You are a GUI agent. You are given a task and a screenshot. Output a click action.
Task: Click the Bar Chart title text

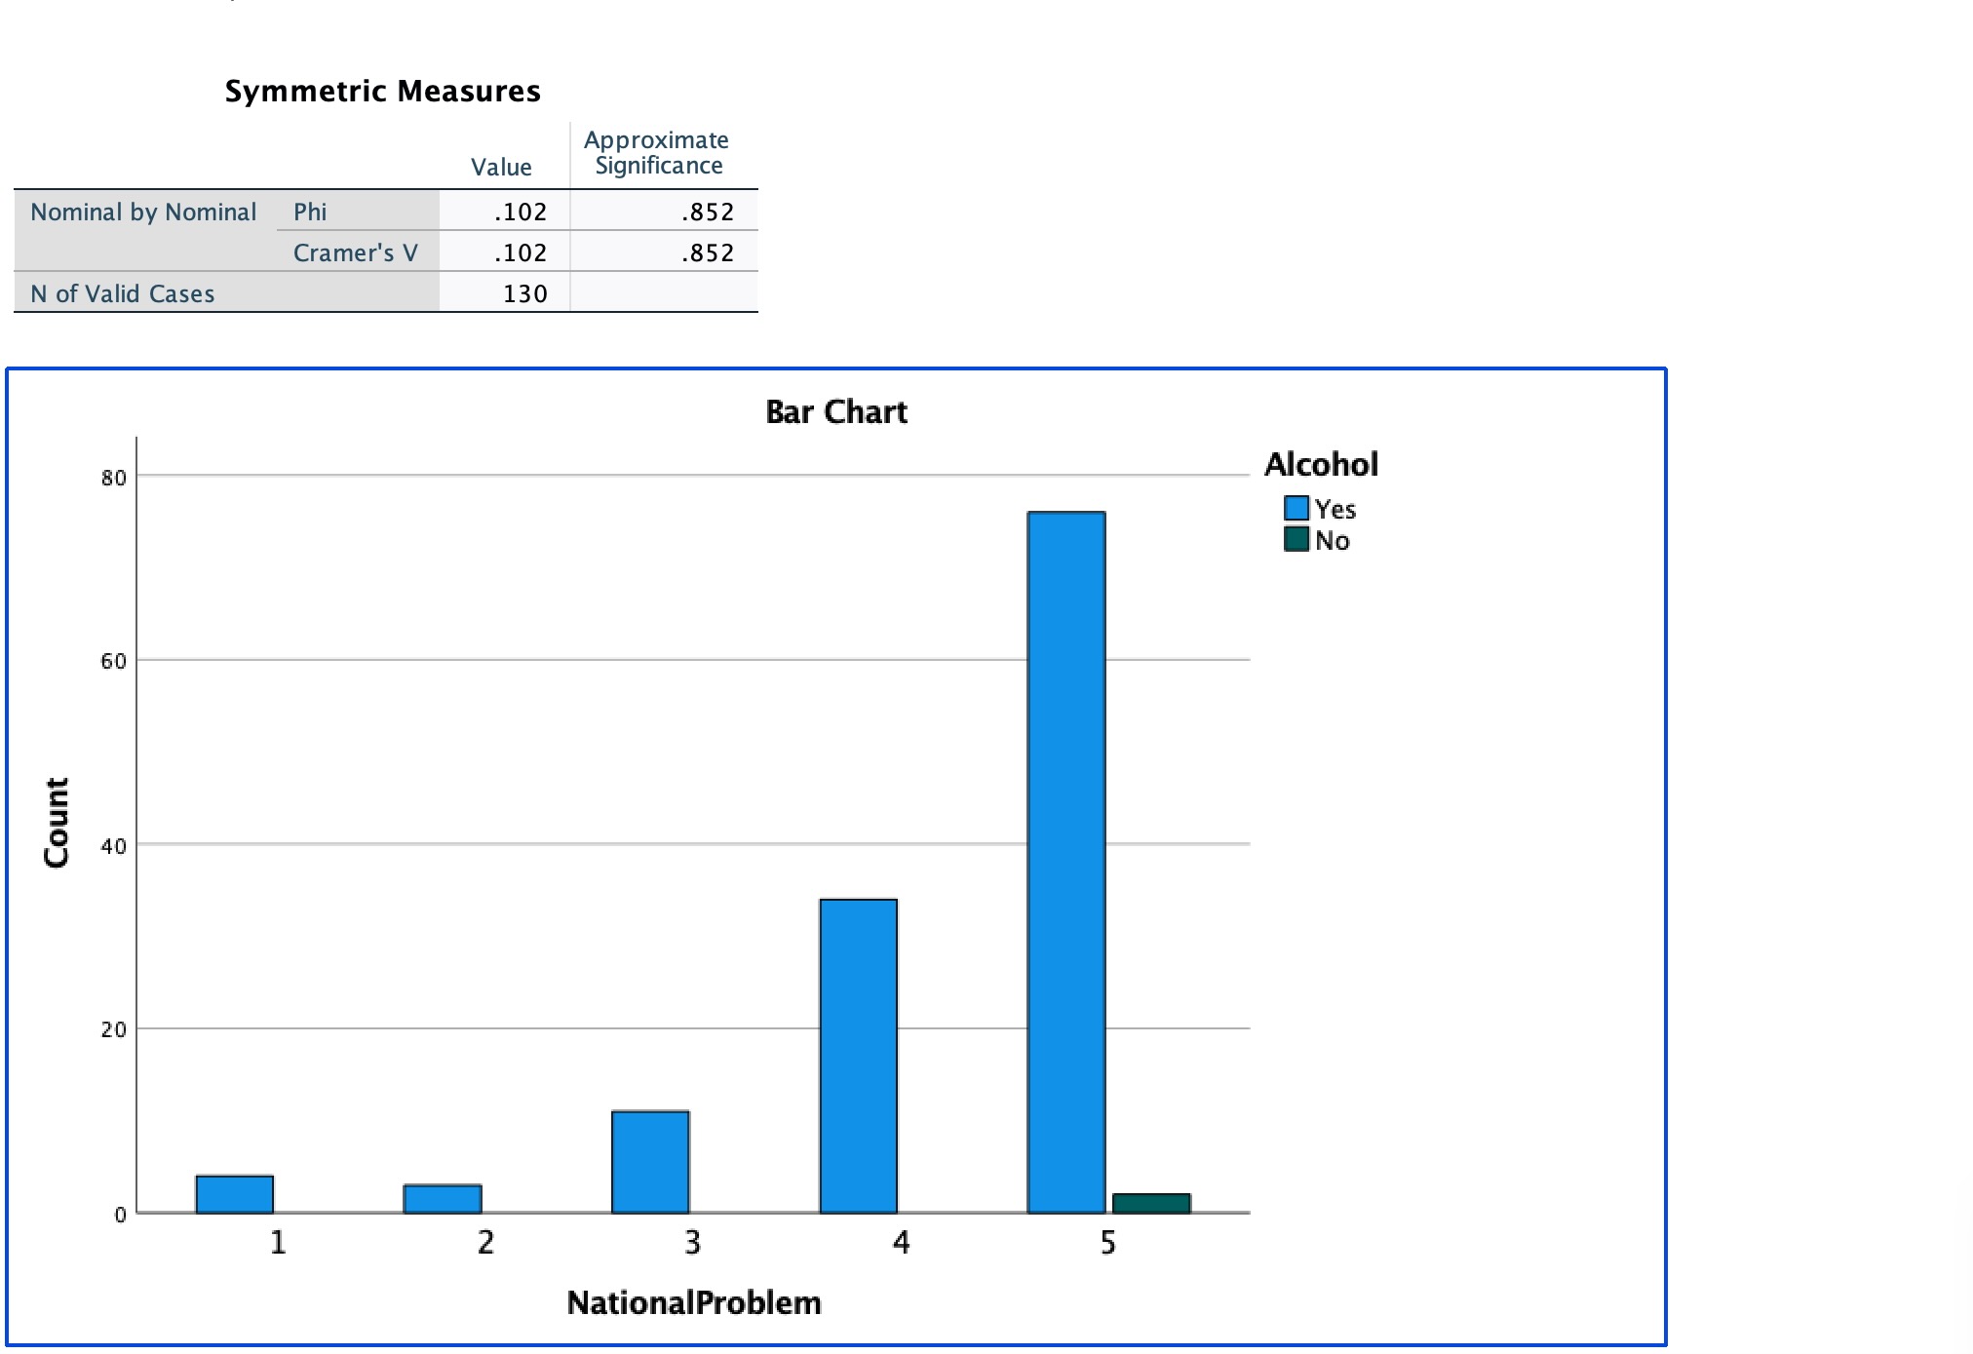(835, 412)
